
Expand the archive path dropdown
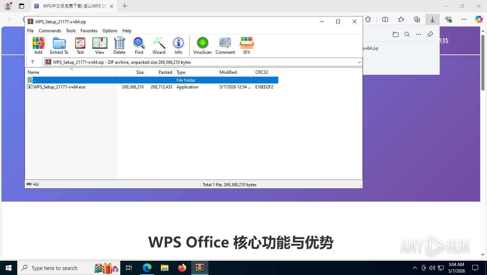(359, 62)
